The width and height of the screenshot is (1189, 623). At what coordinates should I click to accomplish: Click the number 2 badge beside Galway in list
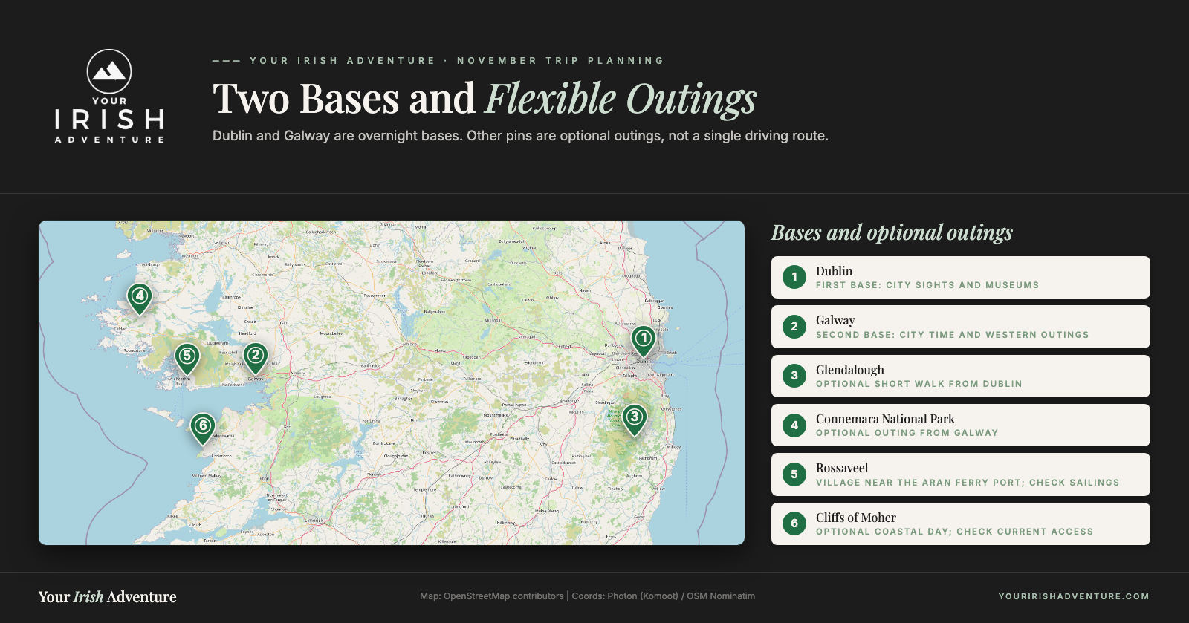tap(794, 327)
